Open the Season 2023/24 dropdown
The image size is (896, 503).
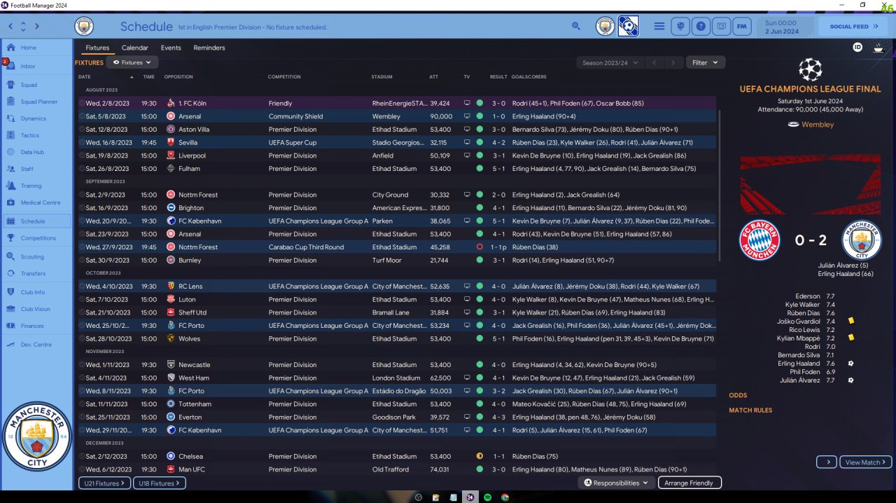(610, 62)
